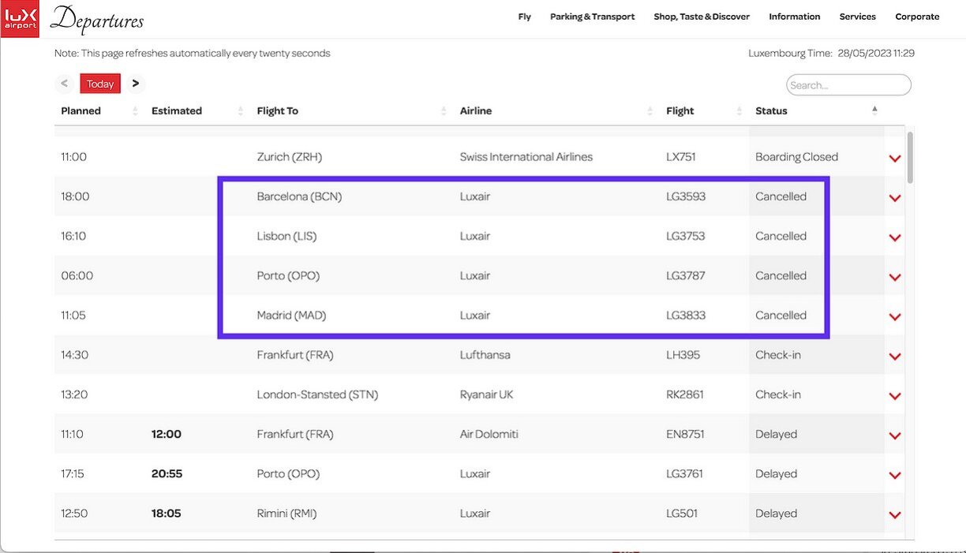Click the lux airport logo
This screenshot has height=553, width=966.
click(x=20, y=19)
